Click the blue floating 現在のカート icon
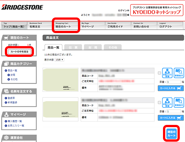 click(171, 133)
